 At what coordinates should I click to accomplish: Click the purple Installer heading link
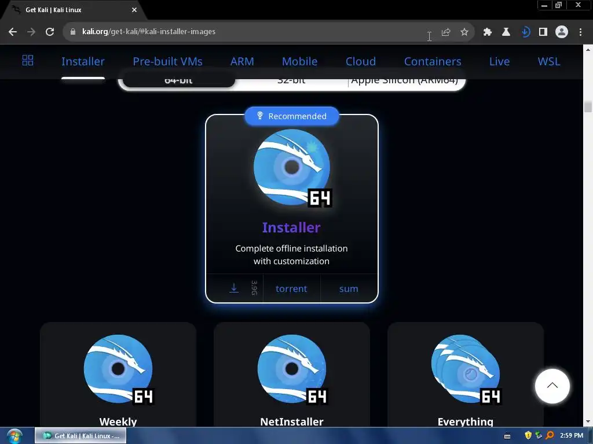click(291, 227)
